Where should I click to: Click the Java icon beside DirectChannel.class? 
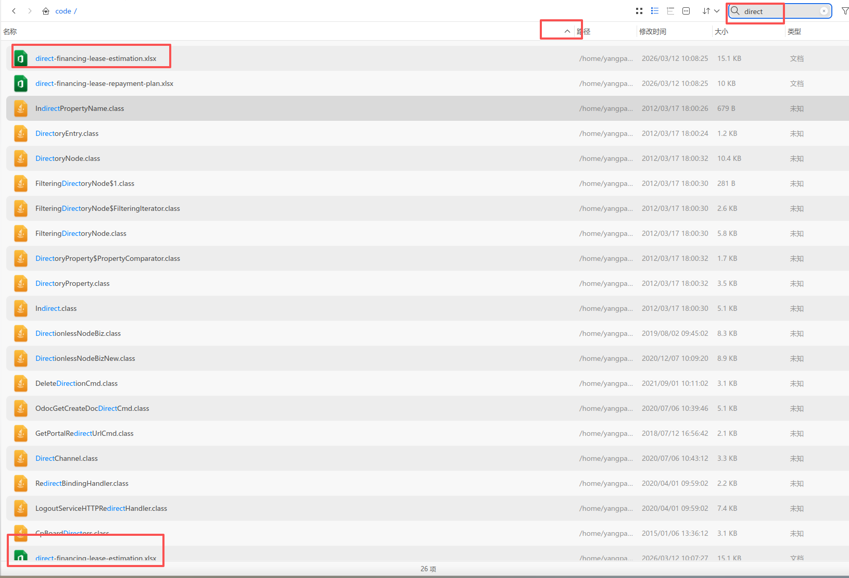tap(21, 458)
